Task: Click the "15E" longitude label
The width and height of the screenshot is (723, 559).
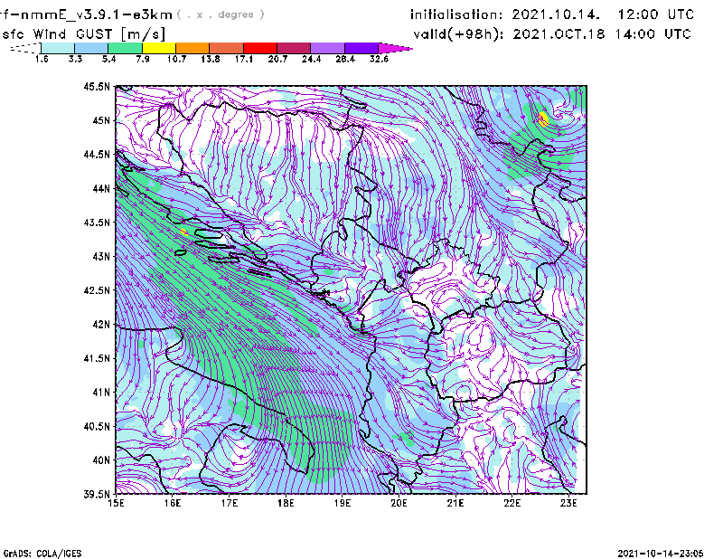Action: (116, 503)
